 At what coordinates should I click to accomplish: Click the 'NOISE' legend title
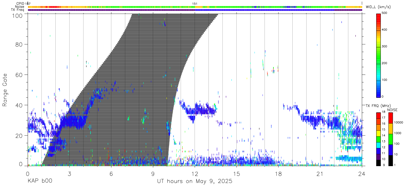click(392, 110)
